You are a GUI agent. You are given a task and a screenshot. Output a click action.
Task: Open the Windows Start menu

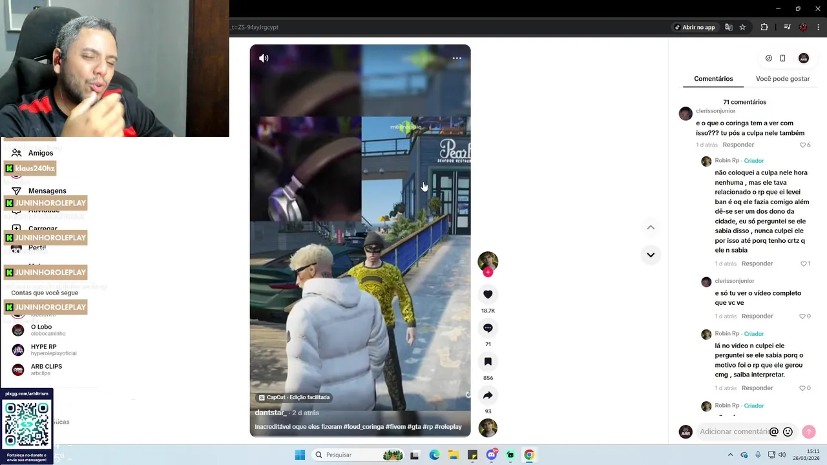(x=300, y=455)
